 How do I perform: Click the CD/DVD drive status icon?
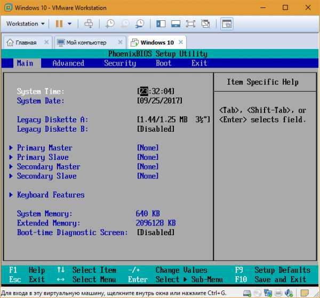click(258, 293)
